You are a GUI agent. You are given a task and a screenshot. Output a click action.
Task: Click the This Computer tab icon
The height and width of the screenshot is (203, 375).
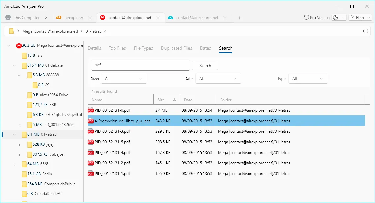tap(8, 18)
